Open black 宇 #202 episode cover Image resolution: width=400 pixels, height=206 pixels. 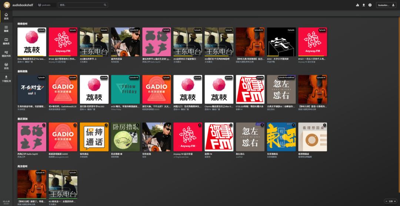281,42
